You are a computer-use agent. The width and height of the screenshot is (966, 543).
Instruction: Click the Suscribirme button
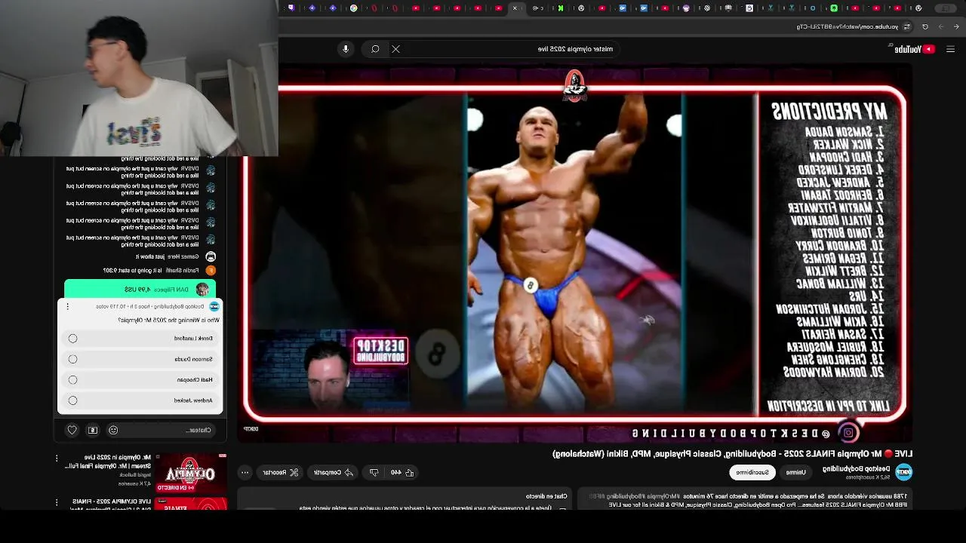(752, 472)
